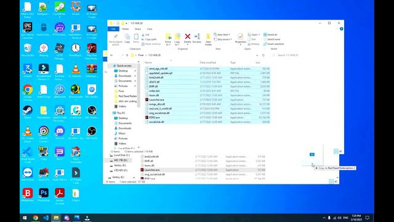This screenshot has width=394, height=222.
Task: Switch to the View ribbon tab
Action: point(150,29)
